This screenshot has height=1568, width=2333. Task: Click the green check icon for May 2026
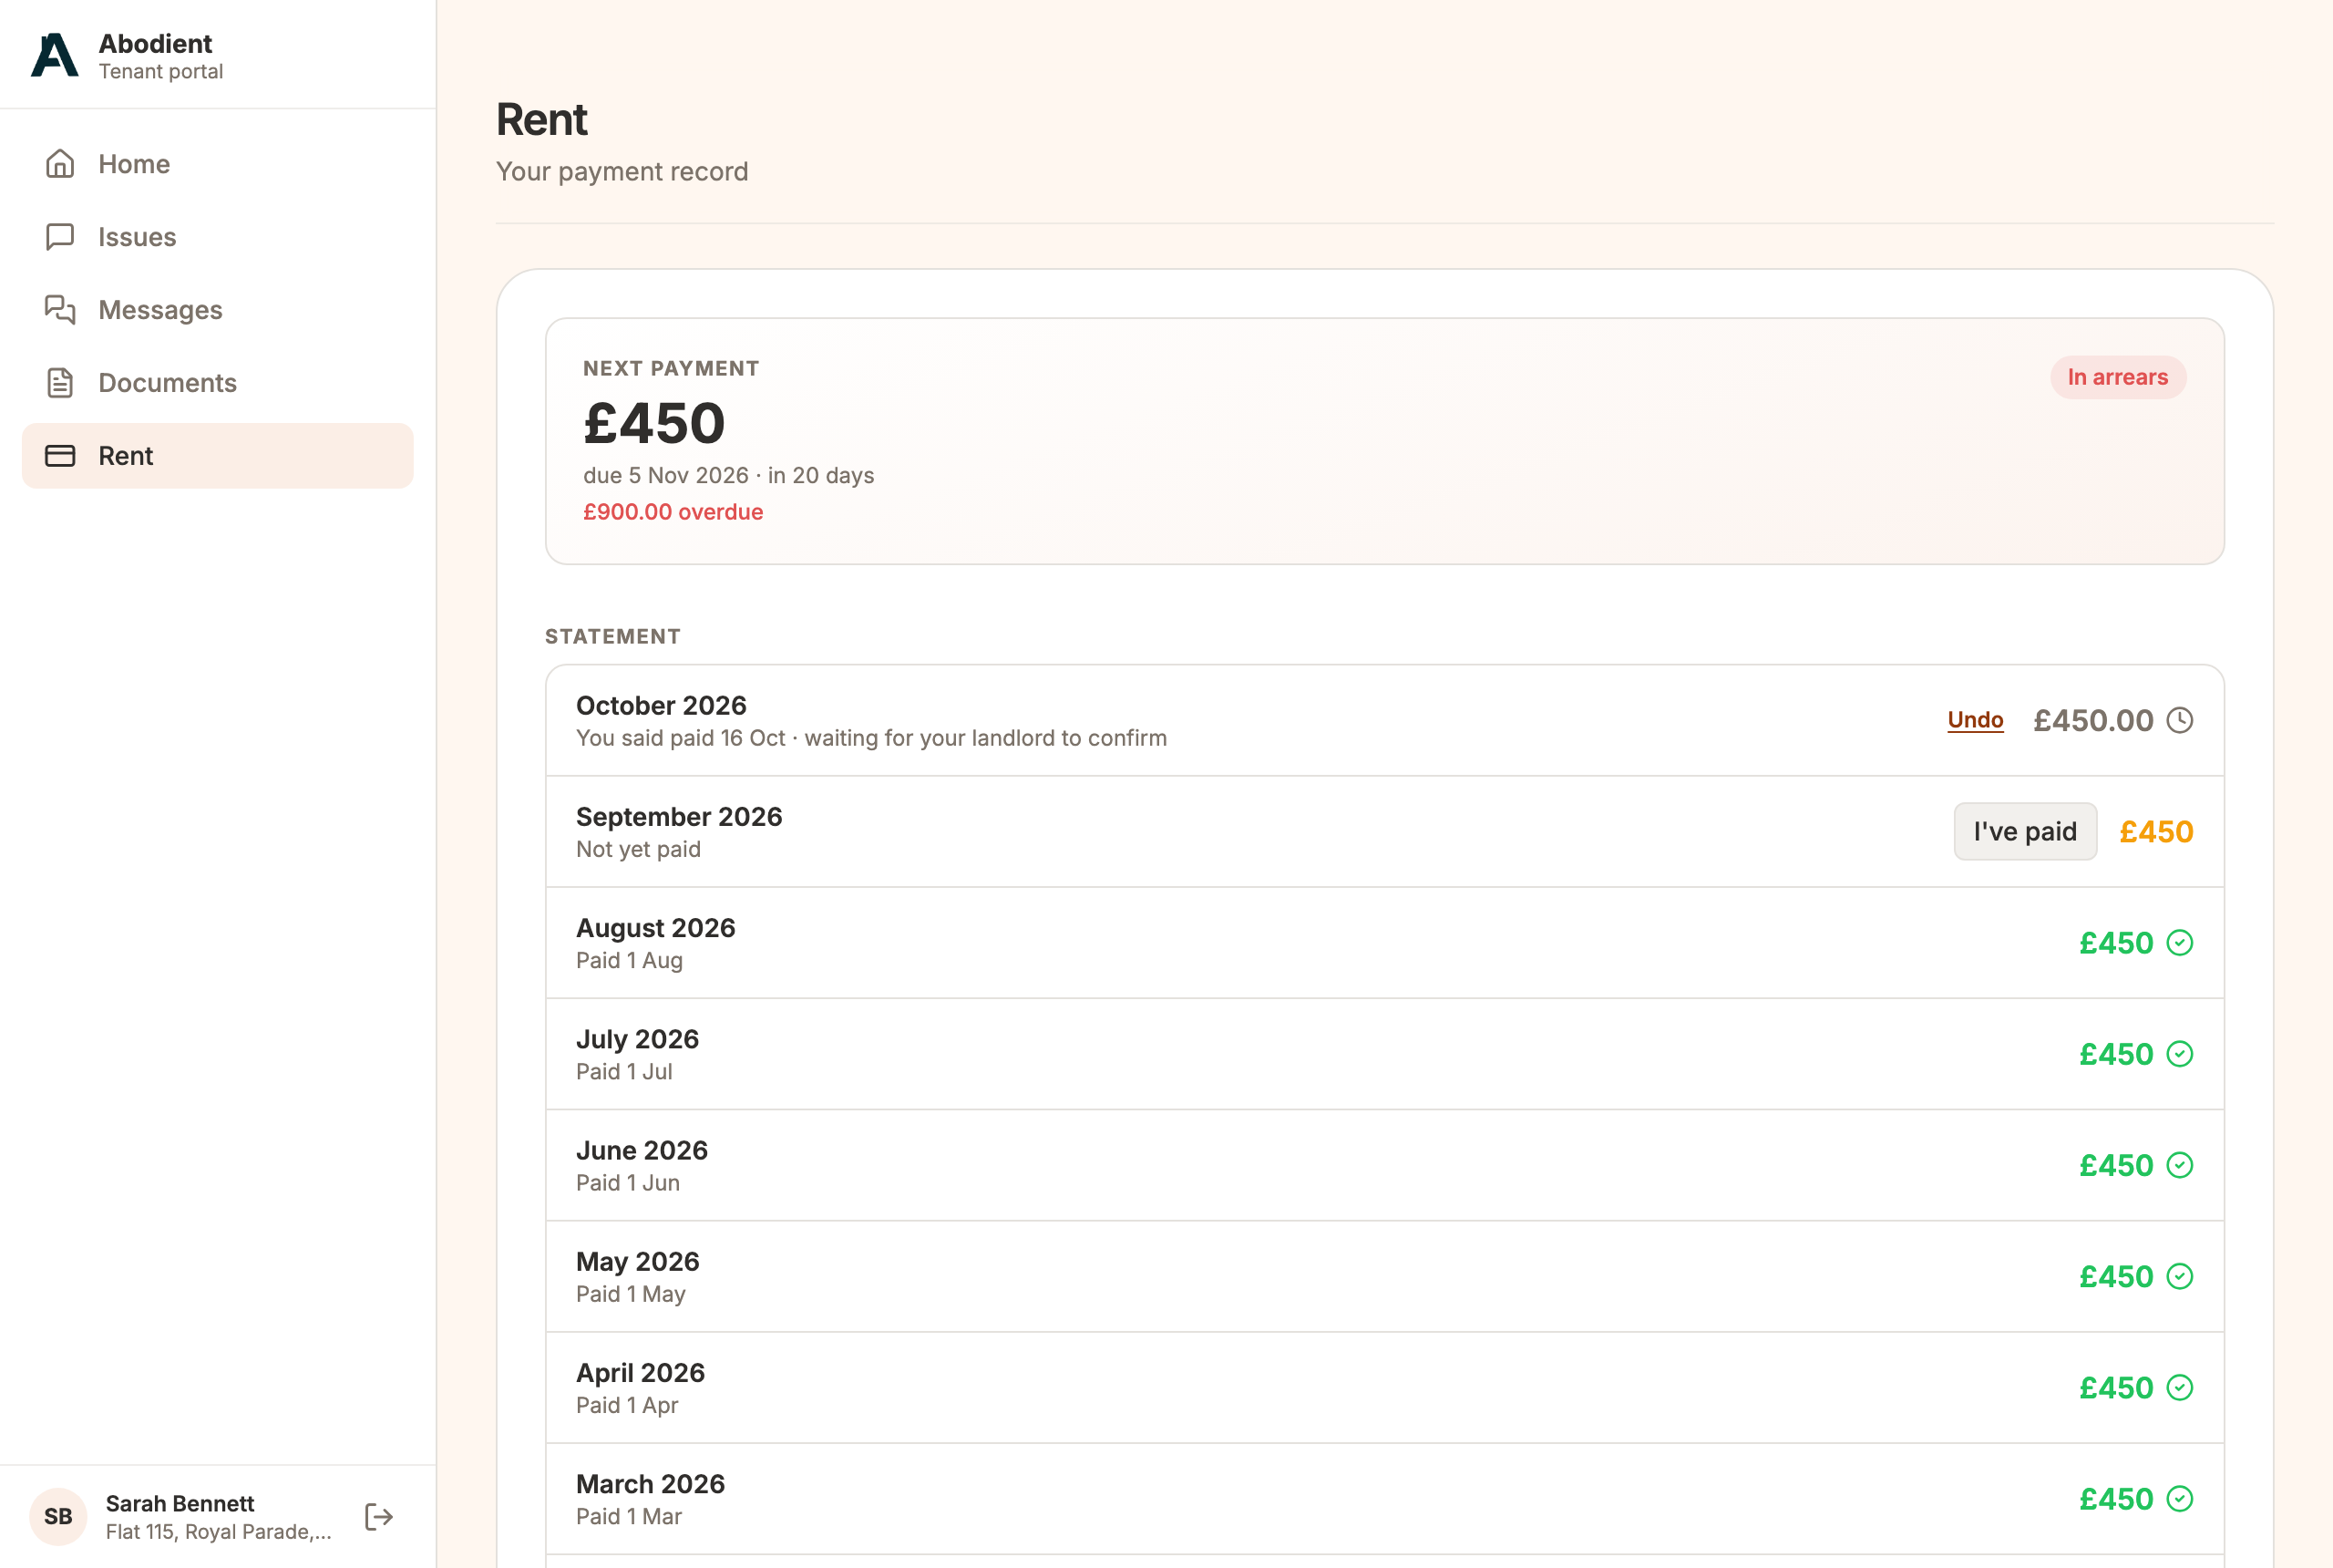(2180, 1276)
